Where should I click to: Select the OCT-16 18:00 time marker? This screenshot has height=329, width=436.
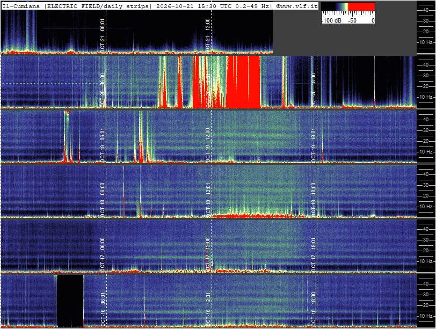(313, 309)
